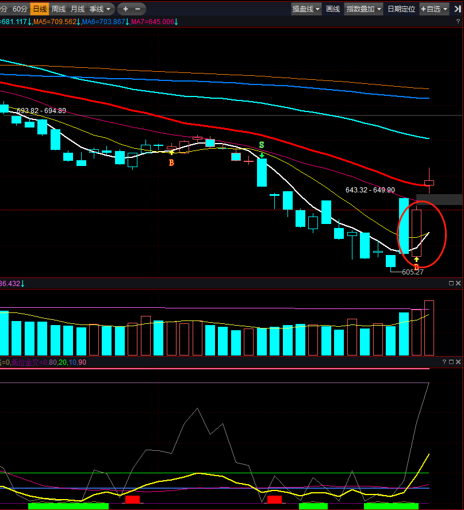Click the tallest rightmost volume bar

pyautogui.click(x=429, y=328)
